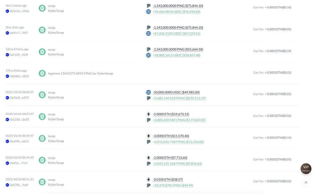320x194 pixels.
Task: Open transaction hash 0x7a39...423f
Action: (x=19, y=55)
